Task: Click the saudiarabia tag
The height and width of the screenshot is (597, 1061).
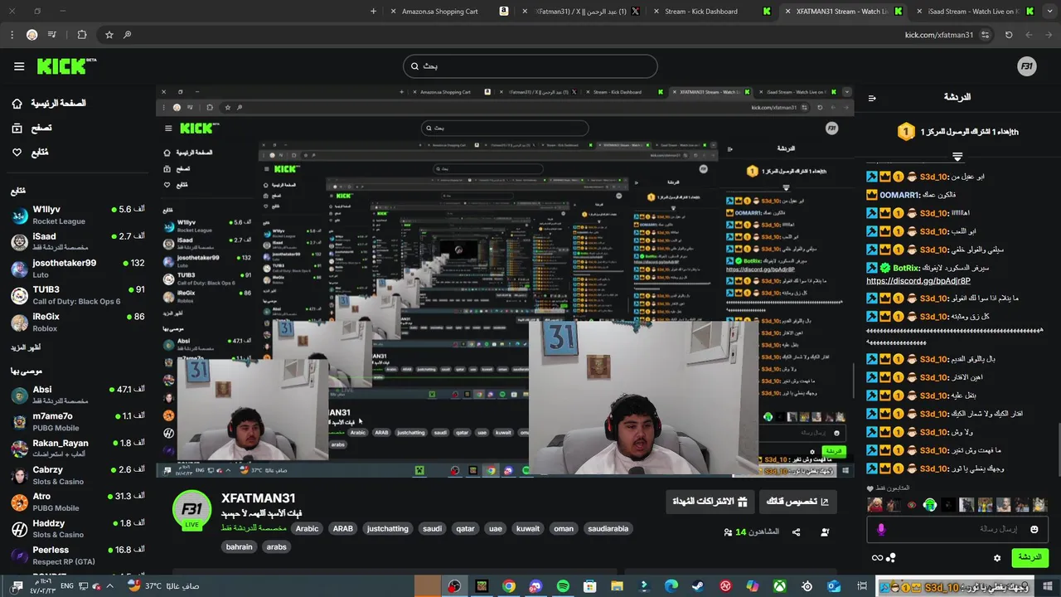Action: 608,528
